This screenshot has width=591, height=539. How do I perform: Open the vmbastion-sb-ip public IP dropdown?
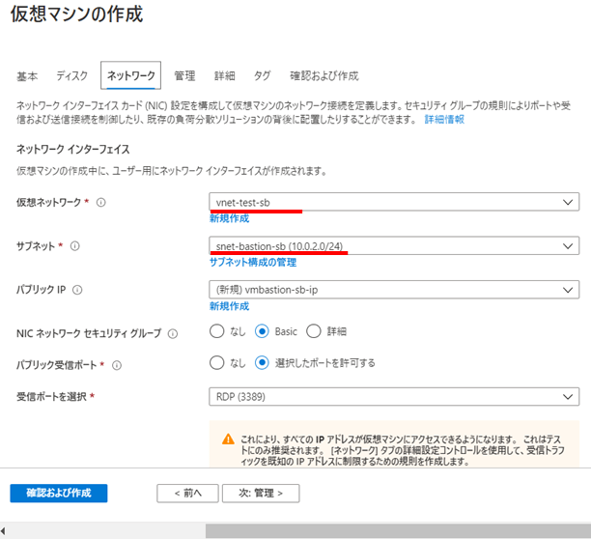394,289
